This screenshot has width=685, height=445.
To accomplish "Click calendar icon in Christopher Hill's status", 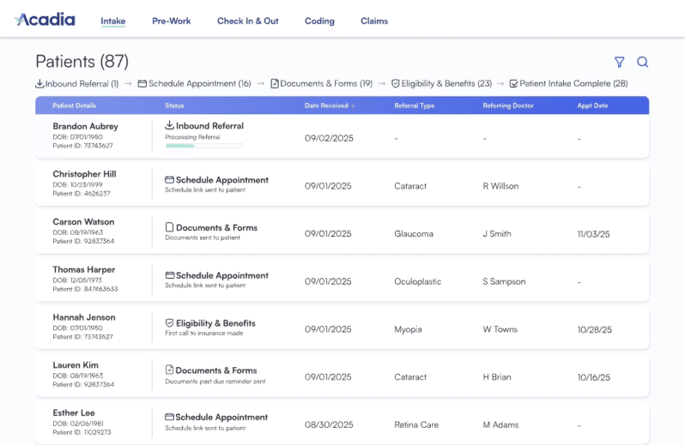I will pos(169,180).
